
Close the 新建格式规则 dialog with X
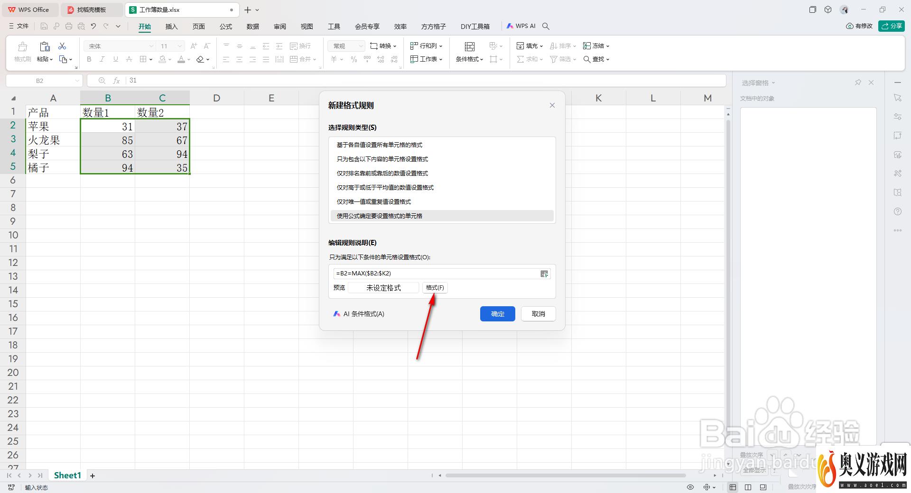point(552,105)
